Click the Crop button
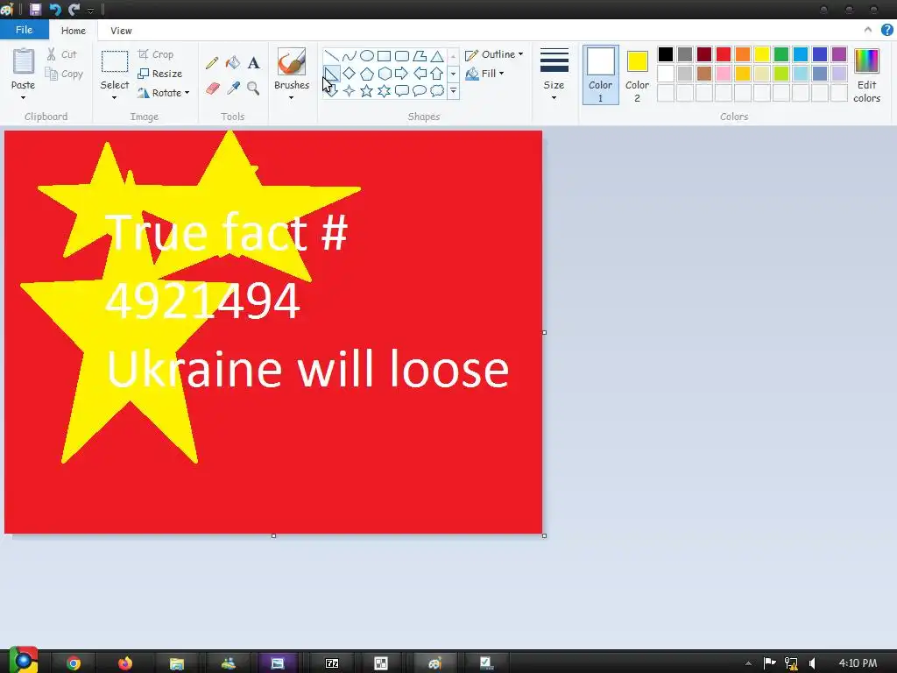The height and width of the screenshot is (673, 897). 156,54
